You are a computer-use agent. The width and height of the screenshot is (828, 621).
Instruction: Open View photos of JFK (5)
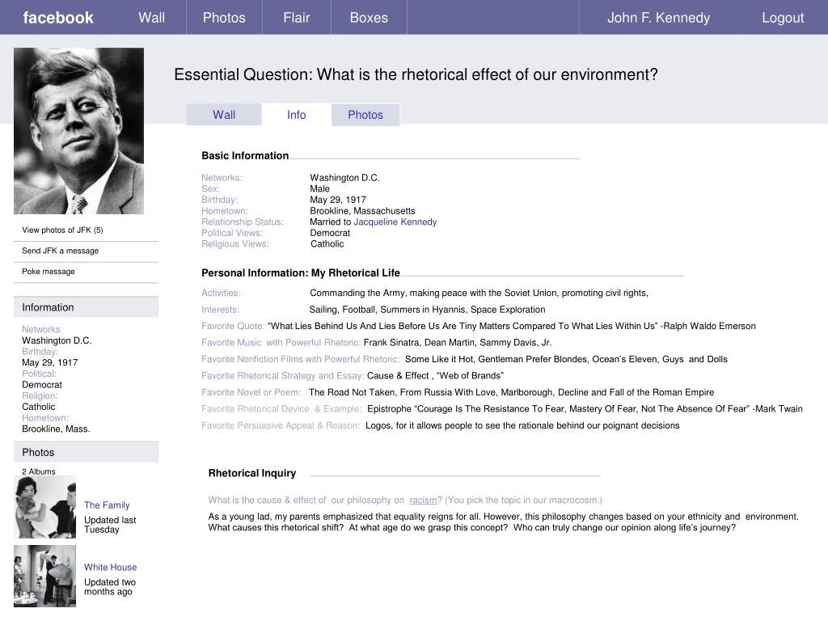62,230
